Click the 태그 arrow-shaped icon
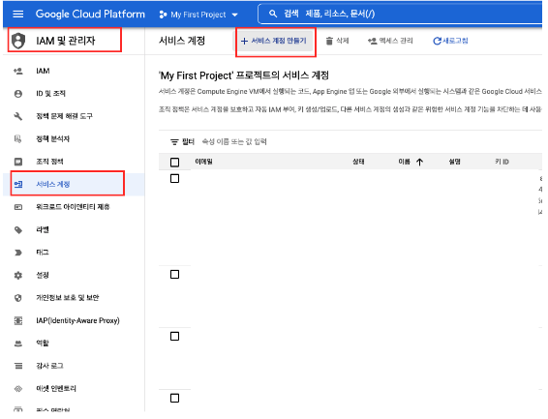 point(18,253)
